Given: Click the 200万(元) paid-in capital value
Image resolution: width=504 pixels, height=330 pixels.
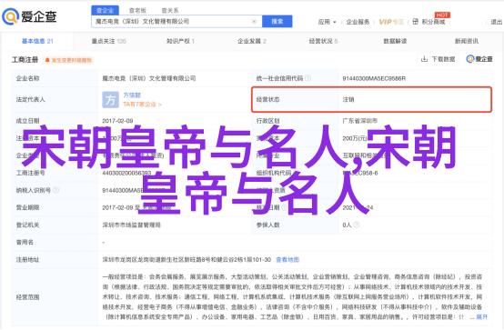Looking at the screenshot, I should [x=355, y=138].
